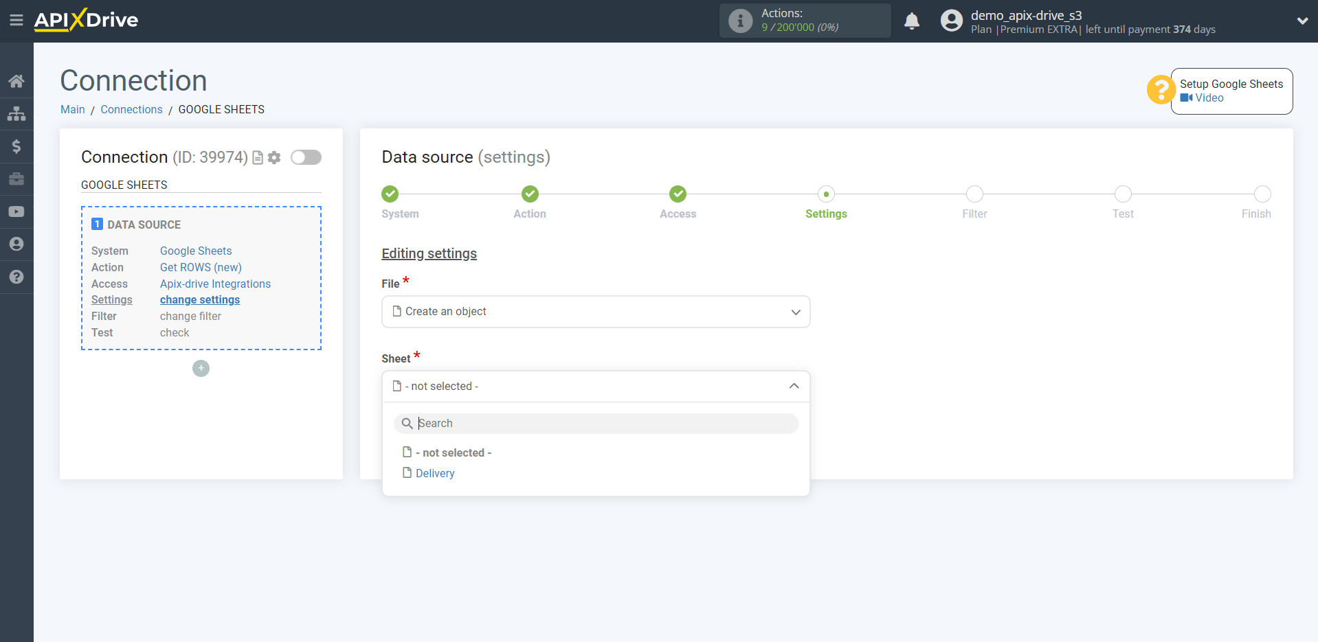1318x642 pixels.
Task: Click the change settings link
Action: (200, 300)
